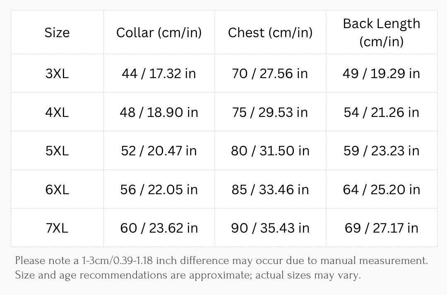Click the Back Length (cm/in) header
447x295 pixels.
382,32
